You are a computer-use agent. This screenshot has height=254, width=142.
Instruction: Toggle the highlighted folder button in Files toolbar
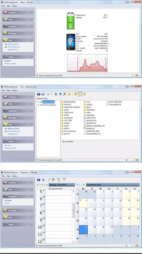tap(80, 94)
